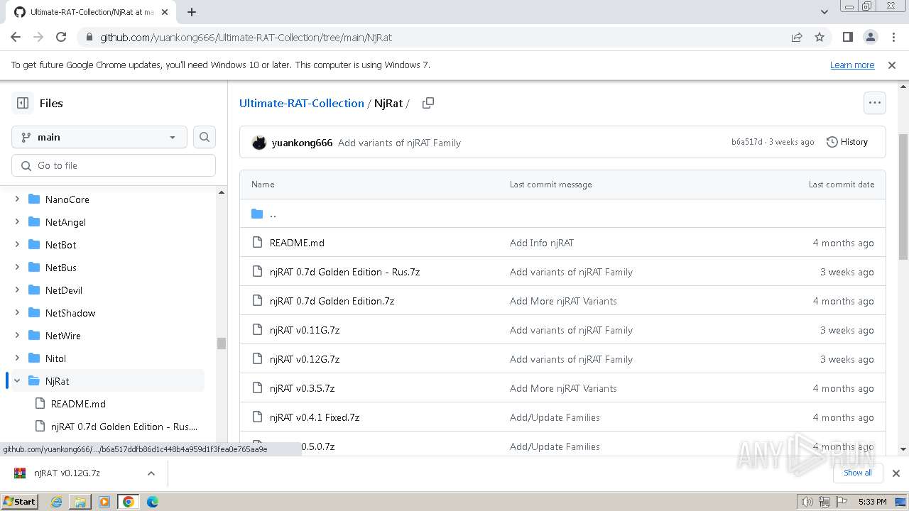The height and width of the screenshot is (511, 909).
Task: Open file search magnifier button
Action: [205, 137]
